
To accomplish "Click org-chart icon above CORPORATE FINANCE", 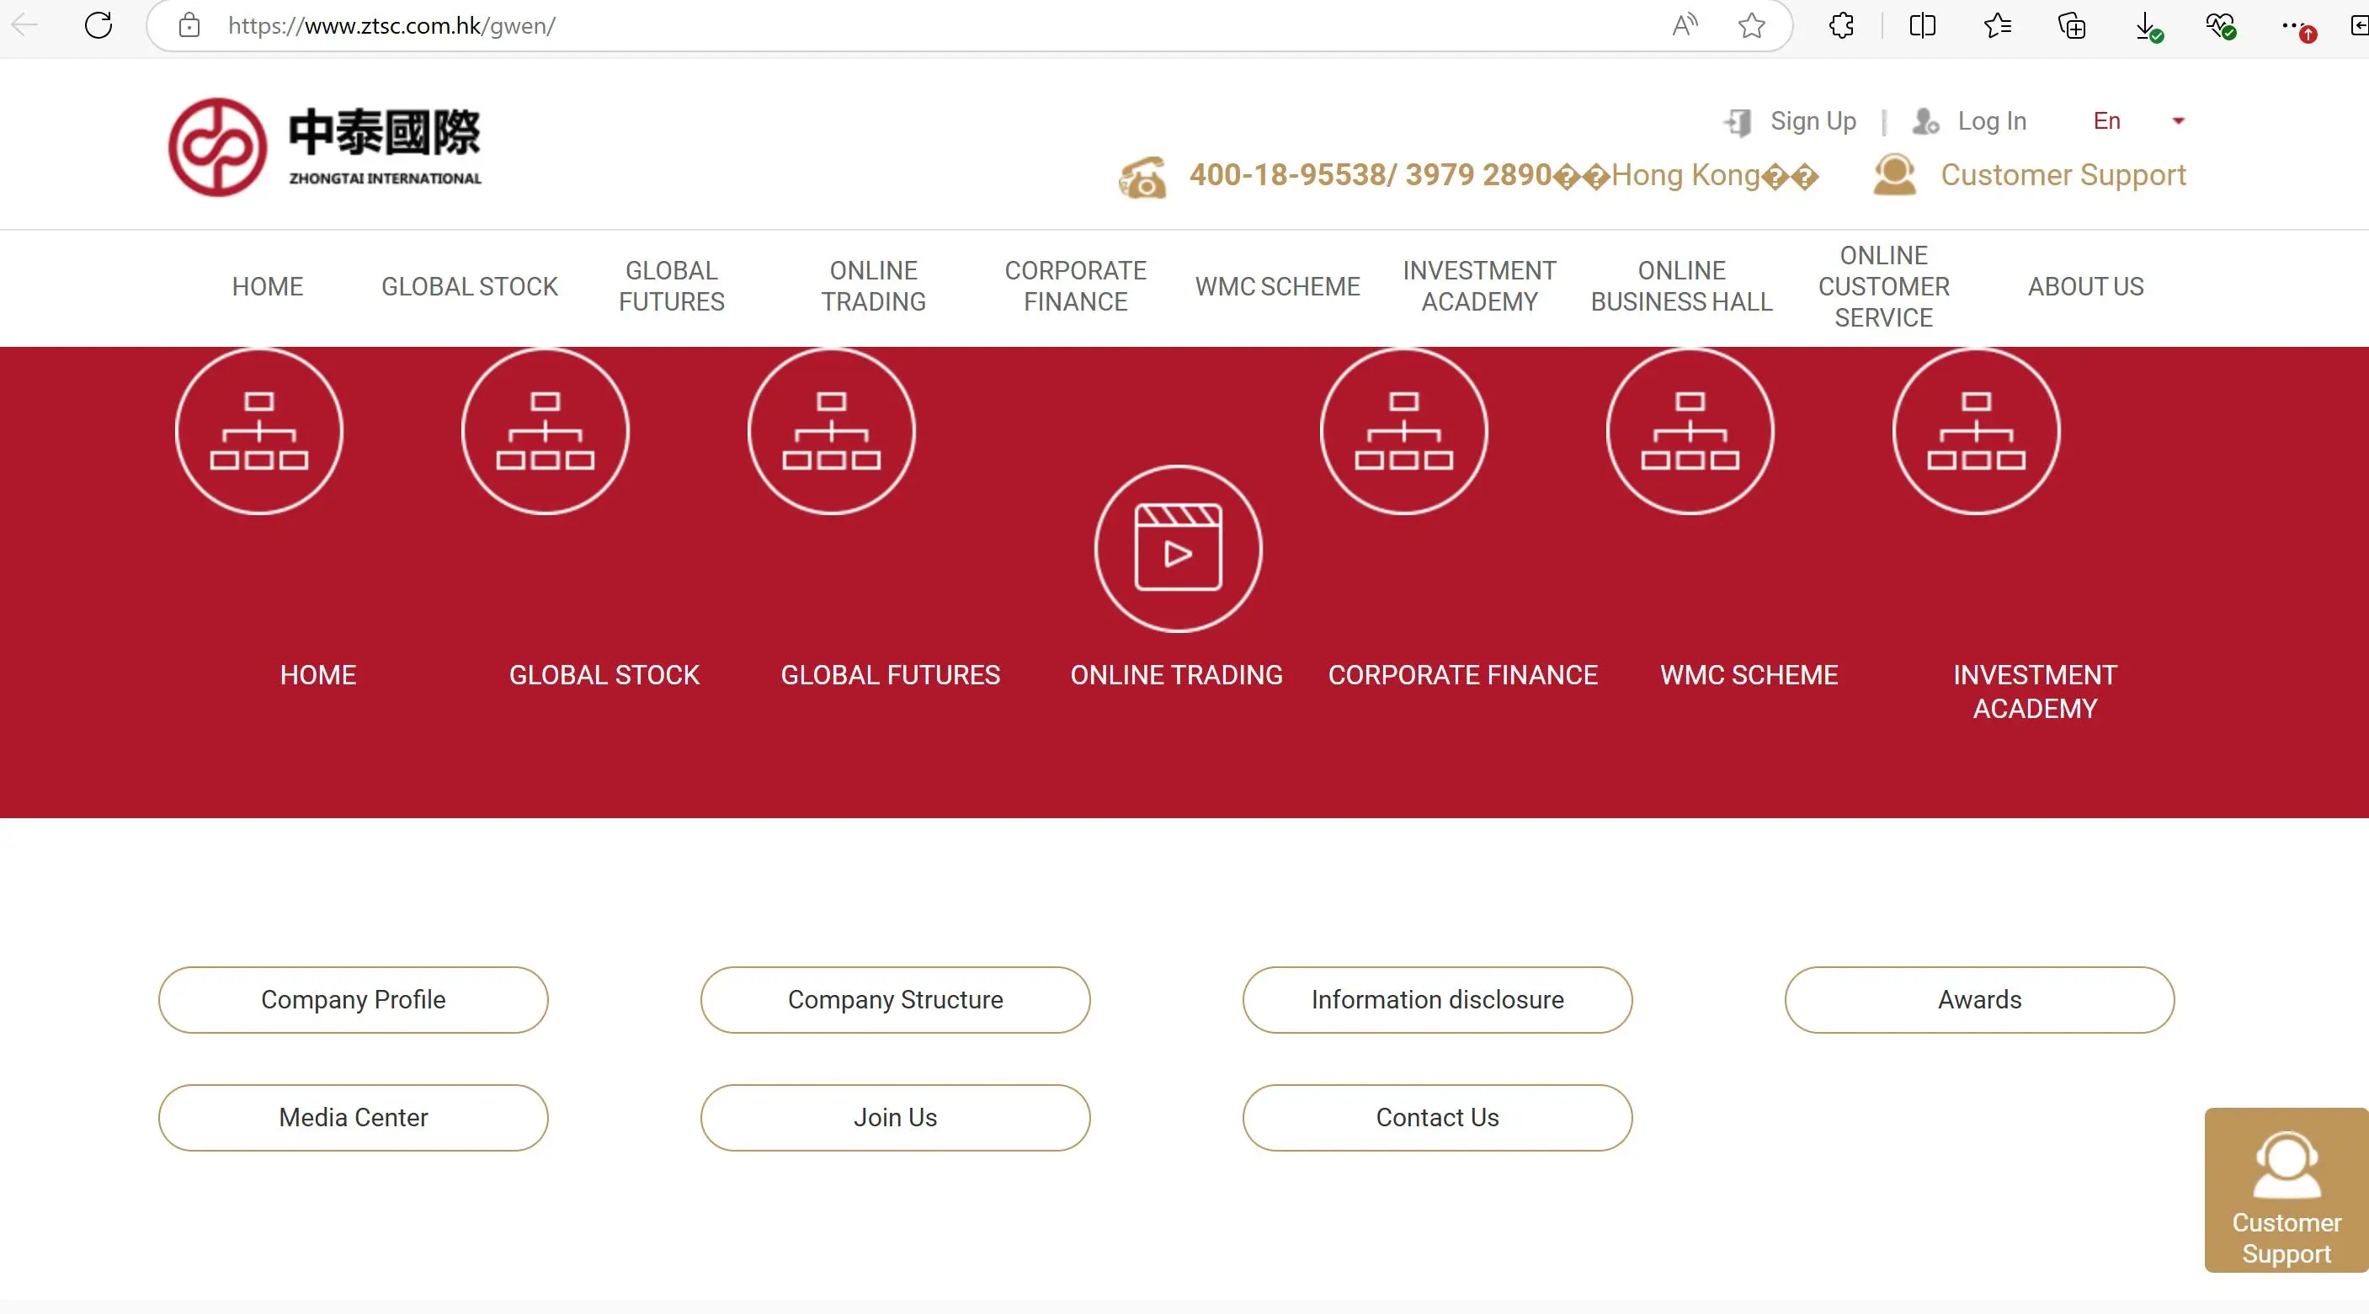I will click(x=1404, y=430).
